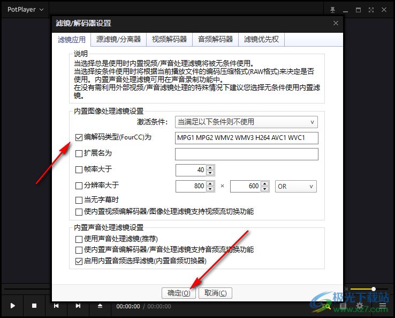Expand the OR condition dropdown
Image resolution: width=395 pixels, height=318 pixels.
point(295,187)
